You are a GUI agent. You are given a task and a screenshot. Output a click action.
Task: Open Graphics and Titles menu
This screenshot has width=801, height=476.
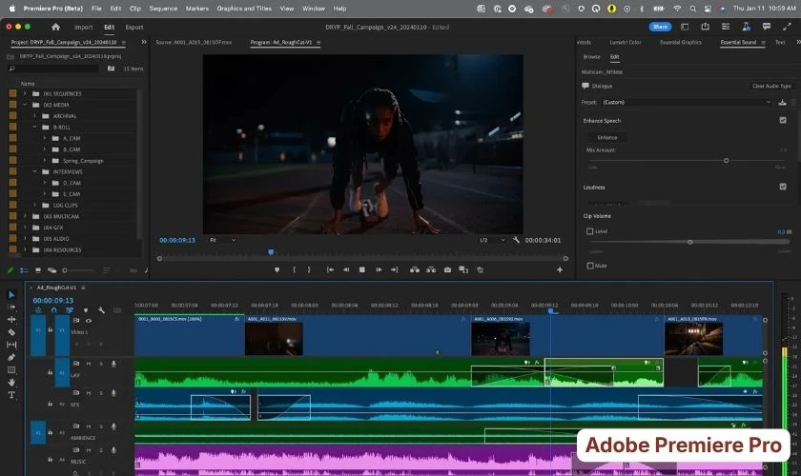[244, 9]
